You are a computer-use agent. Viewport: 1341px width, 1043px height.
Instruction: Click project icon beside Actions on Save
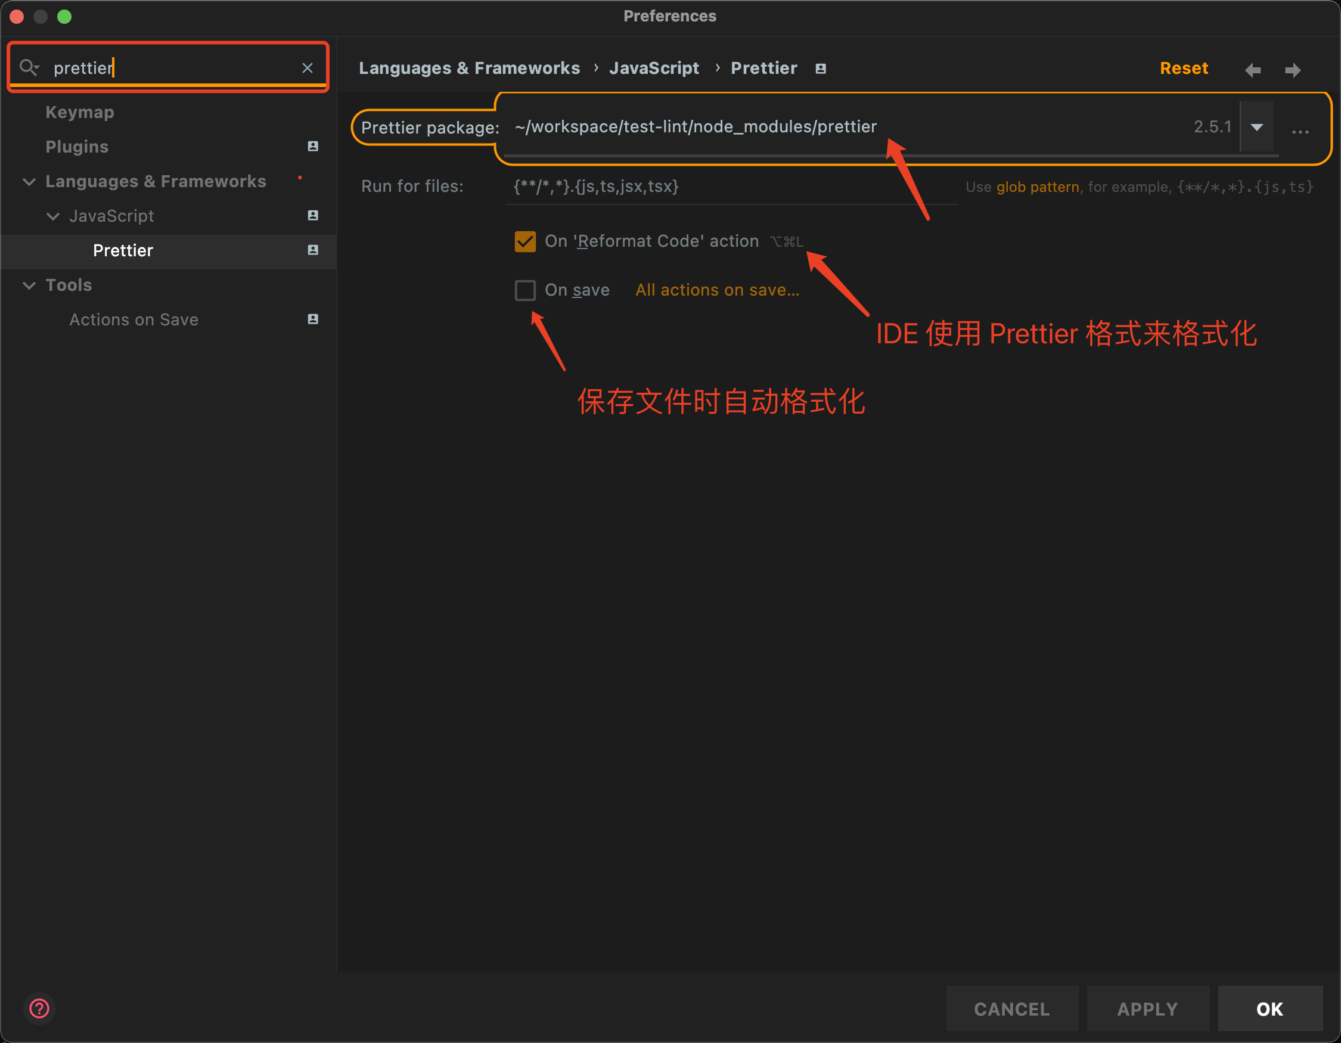pyautogui.click(x=312, y=319)
